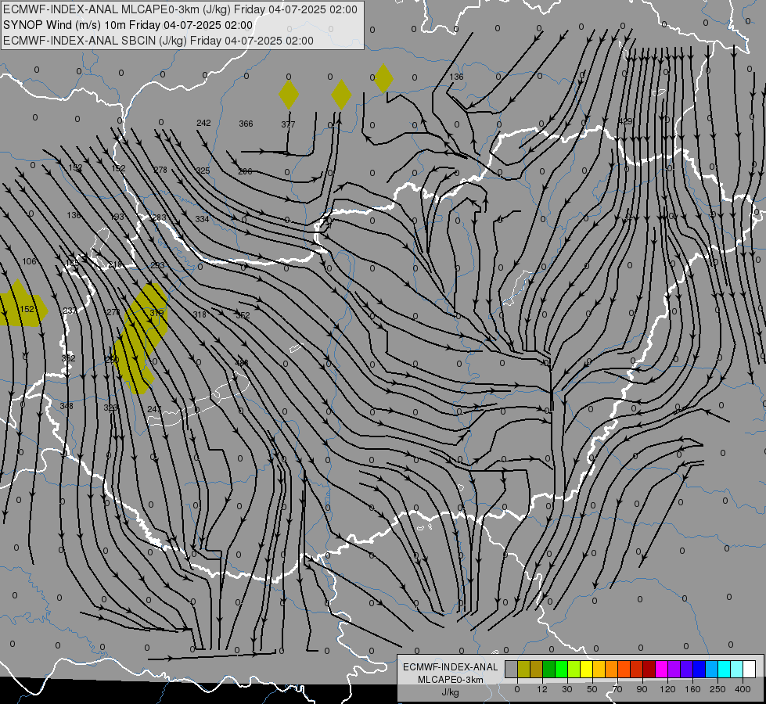The image size is (766, 704).
Task: Click the map value 377
Action: click(288, 124)
